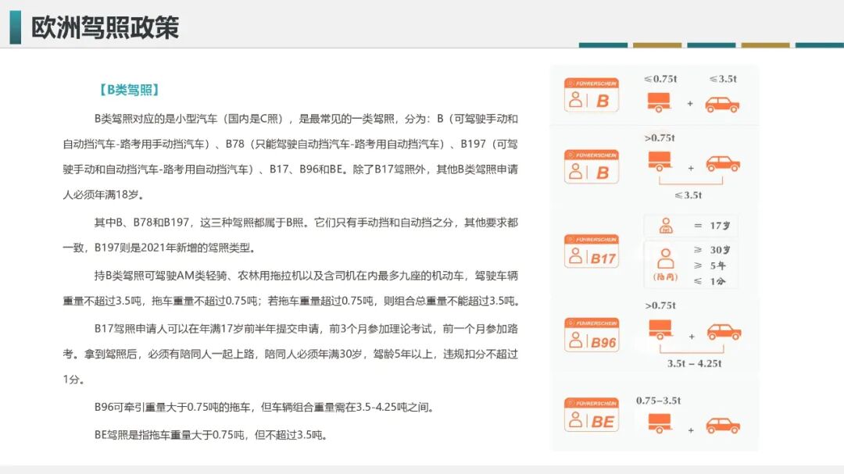Click the text 人必须年满18岁。
This screenshot has height=474, width=844.
click(103, 194)
